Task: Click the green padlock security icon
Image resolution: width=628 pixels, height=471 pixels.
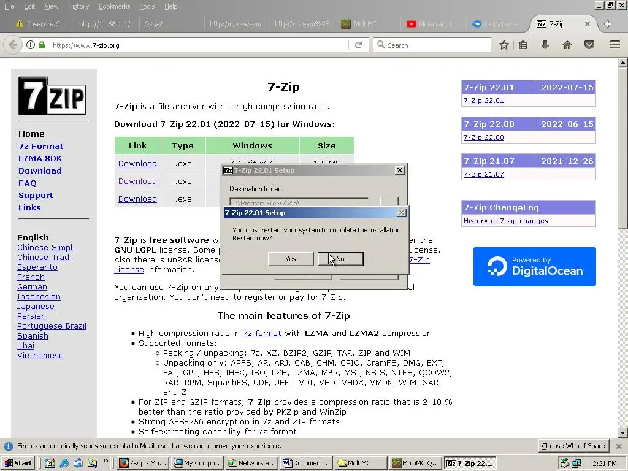Action: pyautogui.click(x=42, y=45)
